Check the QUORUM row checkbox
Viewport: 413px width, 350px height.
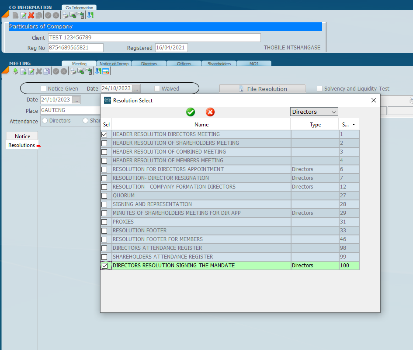(104, 196)
